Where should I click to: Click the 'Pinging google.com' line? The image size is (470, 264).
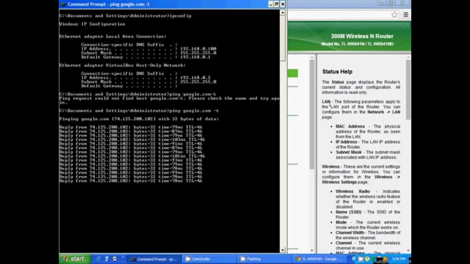point(139,119)
